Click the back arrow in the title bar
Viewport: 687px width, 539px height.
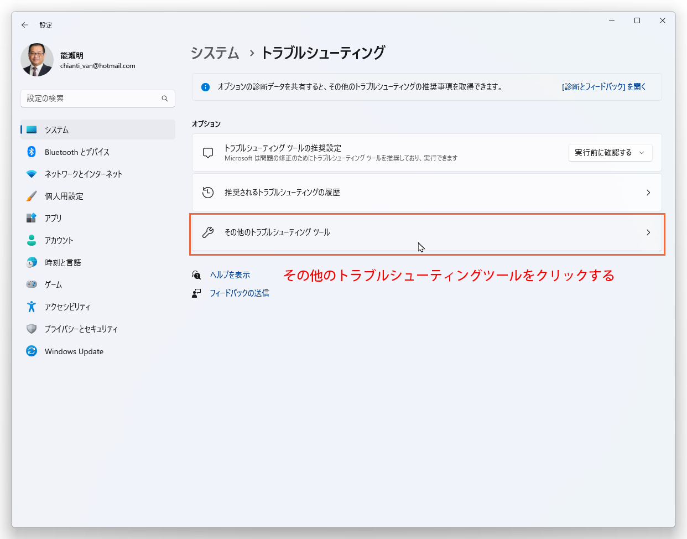coord(25,25)
